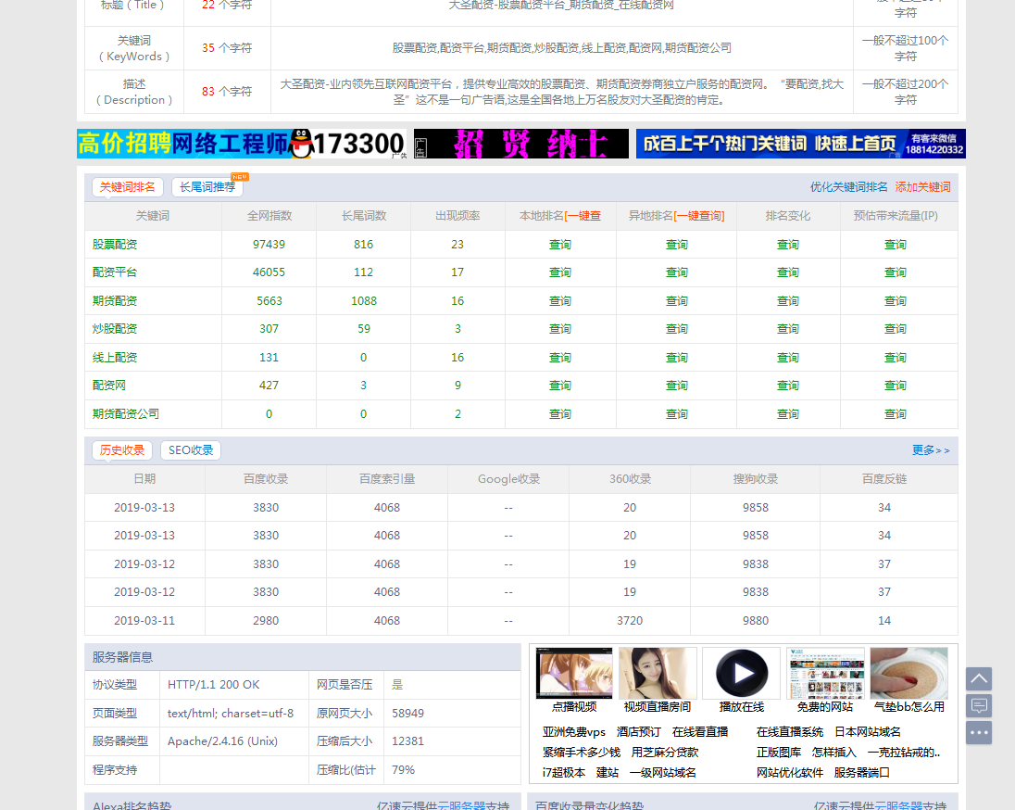Open the 日本网站域名 ad link

tap(868, 731)
